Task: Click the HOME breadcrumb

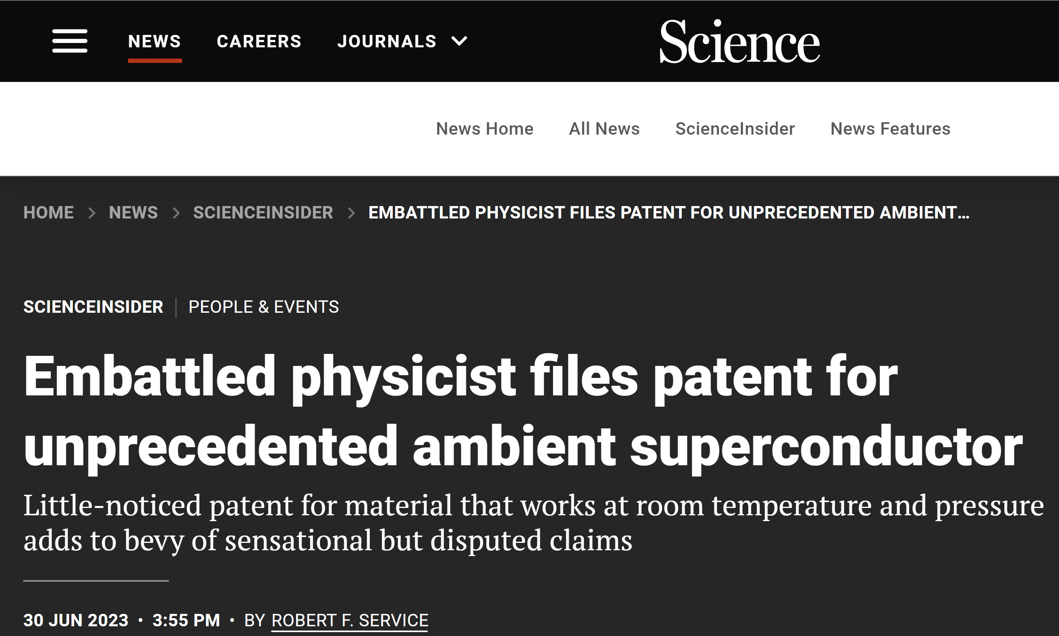Action: [x=49, y=213]
